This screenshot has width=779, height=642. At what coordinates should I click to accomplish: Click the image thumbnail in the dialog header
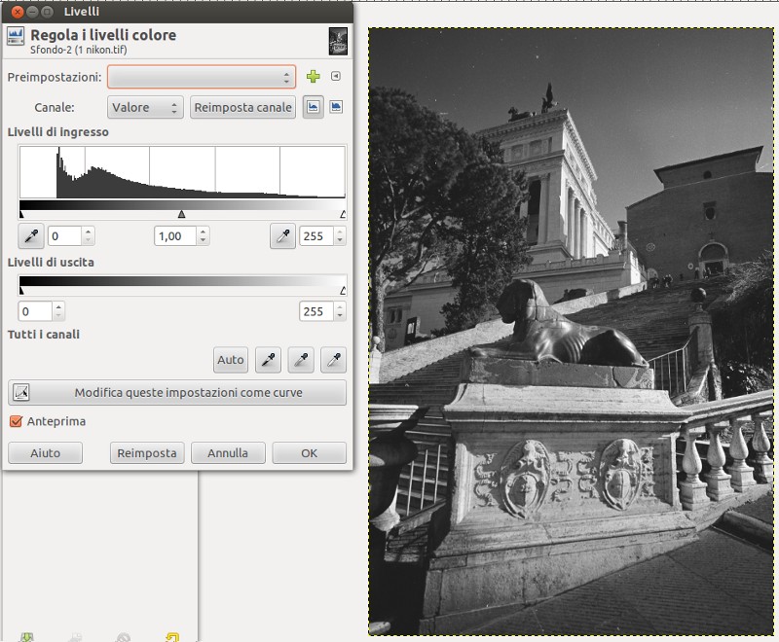(x=338, y=41)
